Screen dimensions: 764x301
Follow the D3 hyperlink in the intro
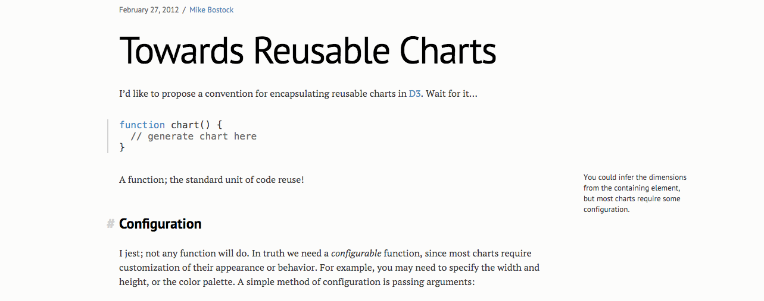pyautogui.click(x=414, y=94)
